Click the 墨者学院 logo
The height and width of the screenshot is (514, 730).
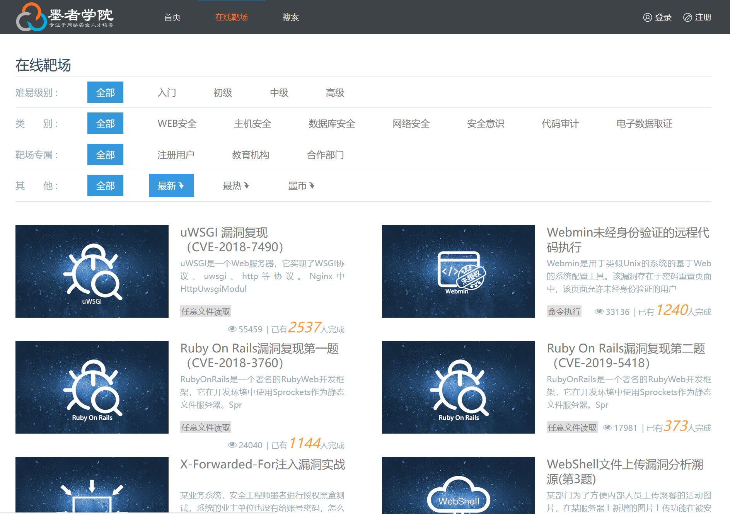pos(65,17)
